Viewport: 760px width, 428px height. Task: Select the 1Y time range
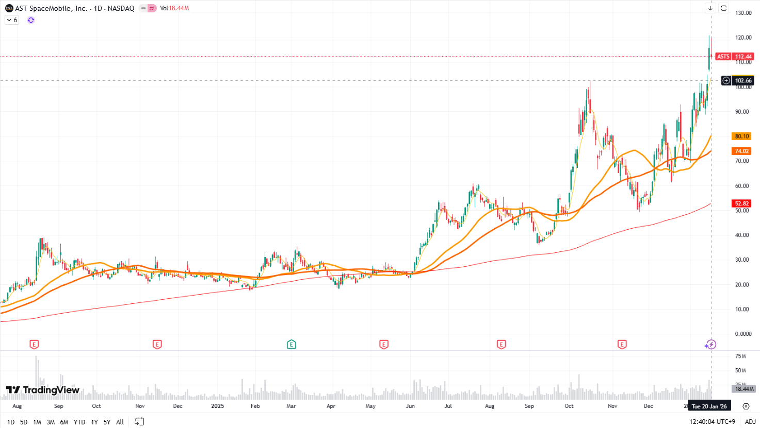(x=94, y=422)
